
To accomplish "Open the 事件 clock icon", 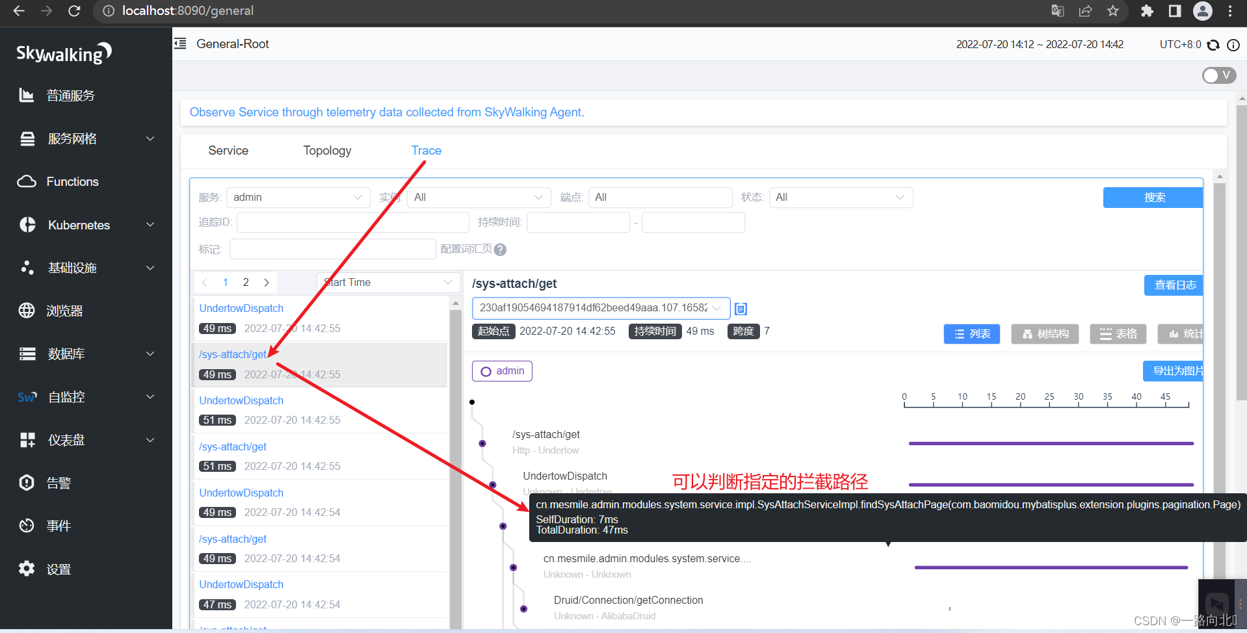I will pos(27,526).
